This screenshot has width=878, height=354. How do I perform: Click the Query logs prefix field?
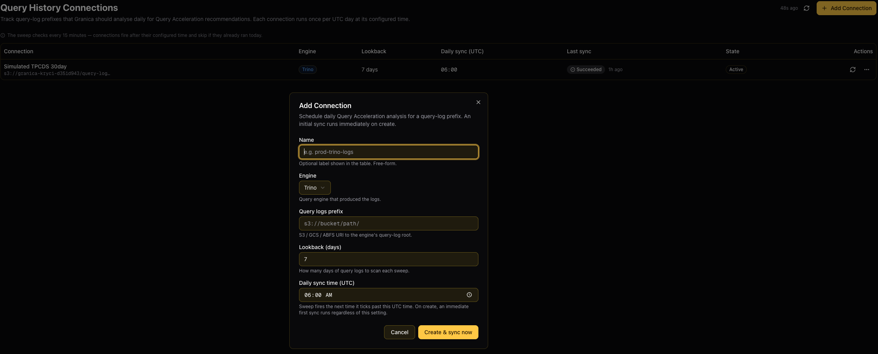[388, 223]
